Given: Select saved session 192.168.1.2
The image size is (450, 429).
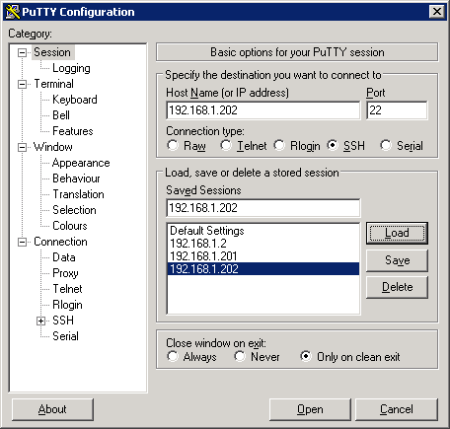Looking at the screenshot, I should pos(263,244).
